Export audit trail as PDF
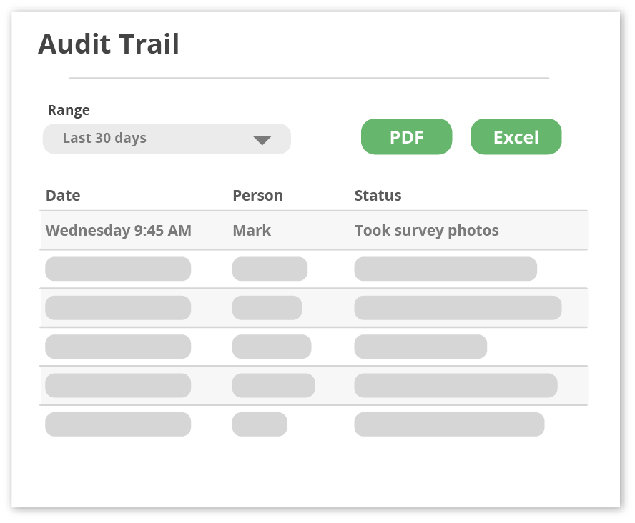Image resolution: width=635 pixels, height=523 pixels. pyautogui.click(x=407, y=136)
